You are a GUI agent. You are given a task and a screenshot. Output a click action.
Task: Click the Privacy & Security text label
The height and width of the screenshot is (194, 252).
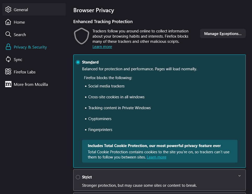tap(30, 47)
